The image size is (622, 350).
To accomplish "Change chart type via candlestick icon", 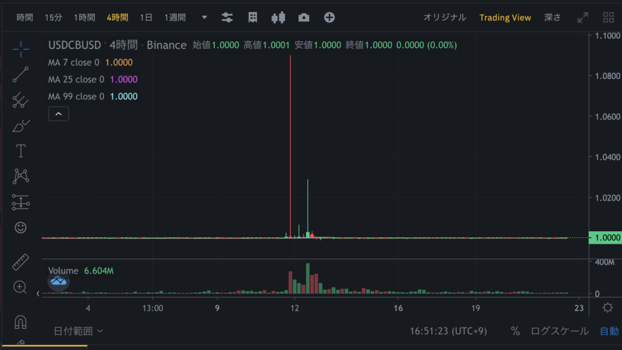I will (x=278, y=18).
